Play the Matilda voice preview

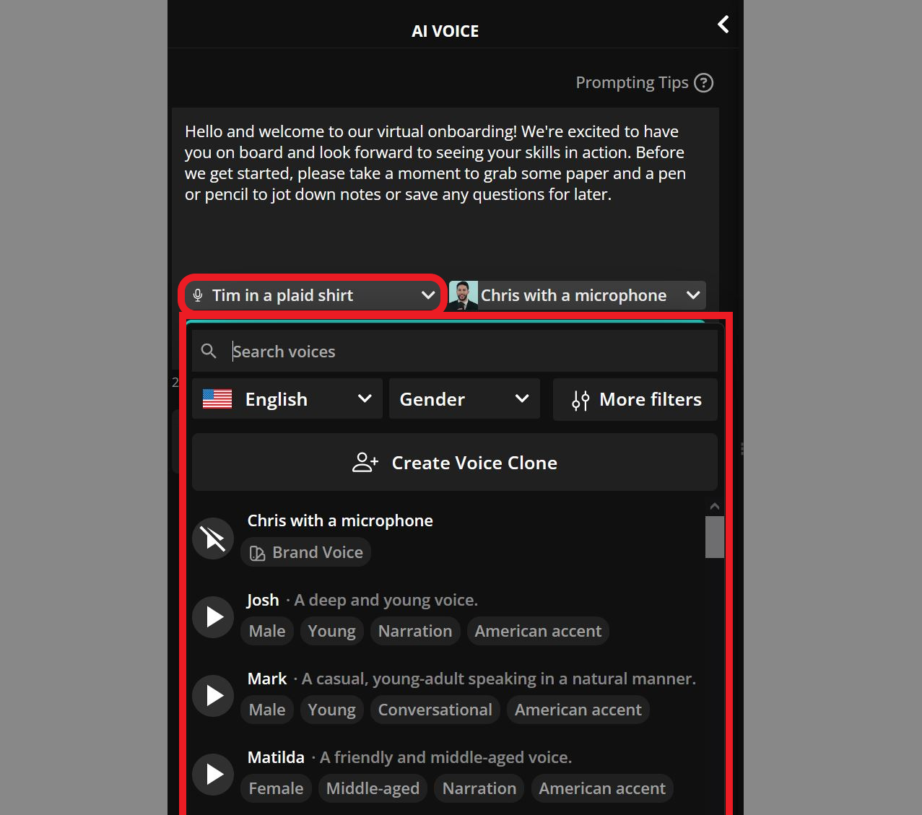click(212, 774)
